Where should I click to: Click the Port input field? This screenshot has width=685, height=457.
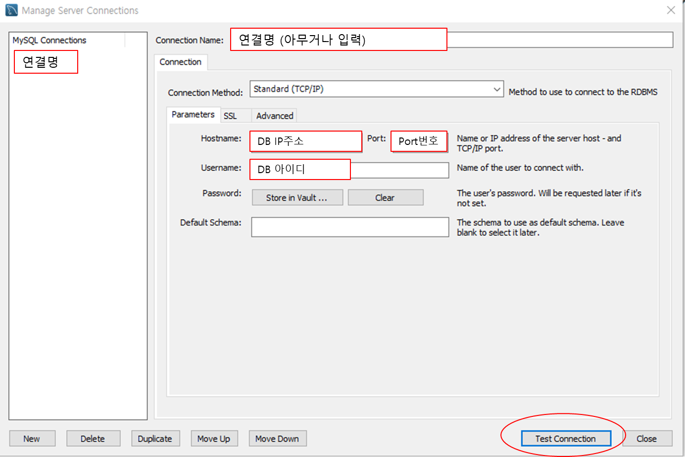[420, 141]
